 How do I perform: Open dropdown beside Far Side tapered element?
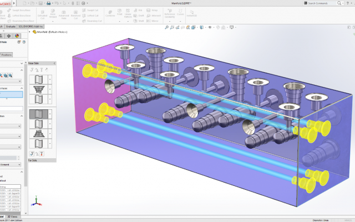pyautogui.click(x=50, y=134)
